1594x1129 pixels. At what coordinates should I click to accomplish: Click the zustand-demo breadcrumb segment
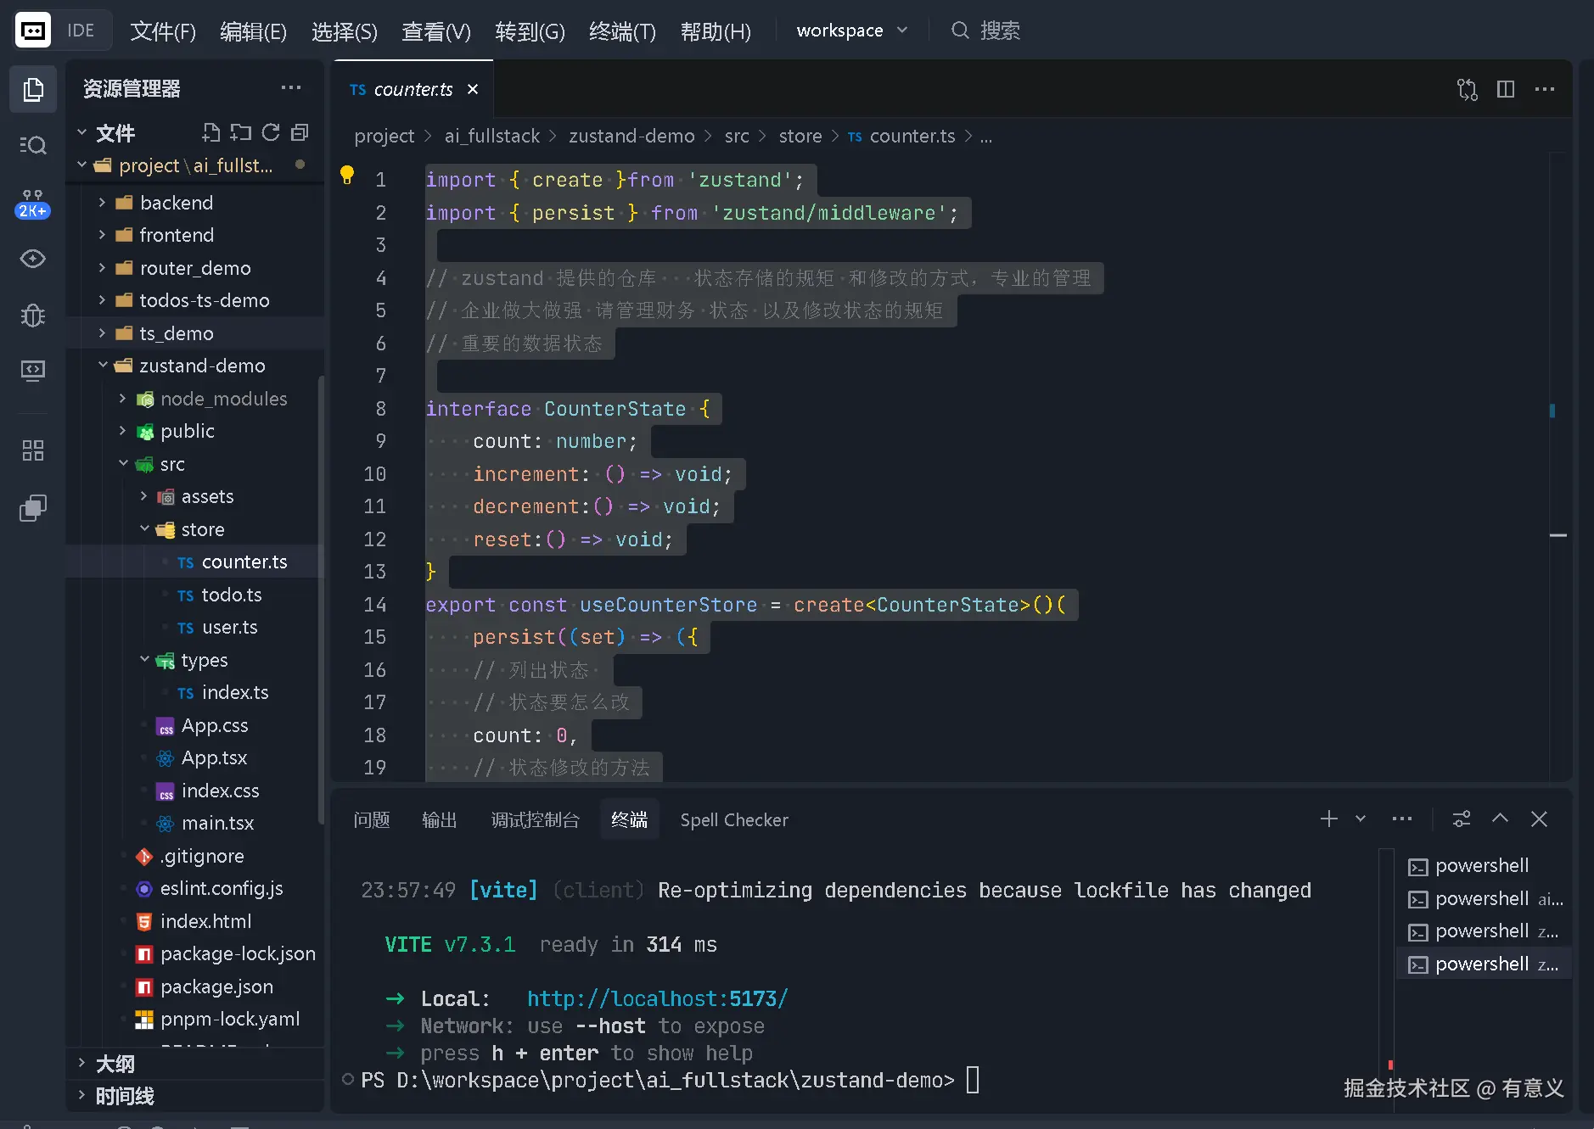[631, 136]
